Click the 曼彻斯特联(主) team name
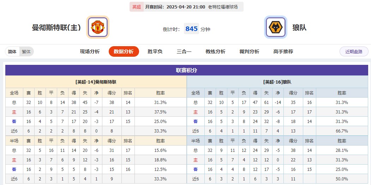The width and height of the screenshot is (371, 185). (56, 27)
